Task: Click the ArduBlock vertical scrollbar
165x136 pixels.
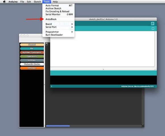Action: tap(143, 106)
